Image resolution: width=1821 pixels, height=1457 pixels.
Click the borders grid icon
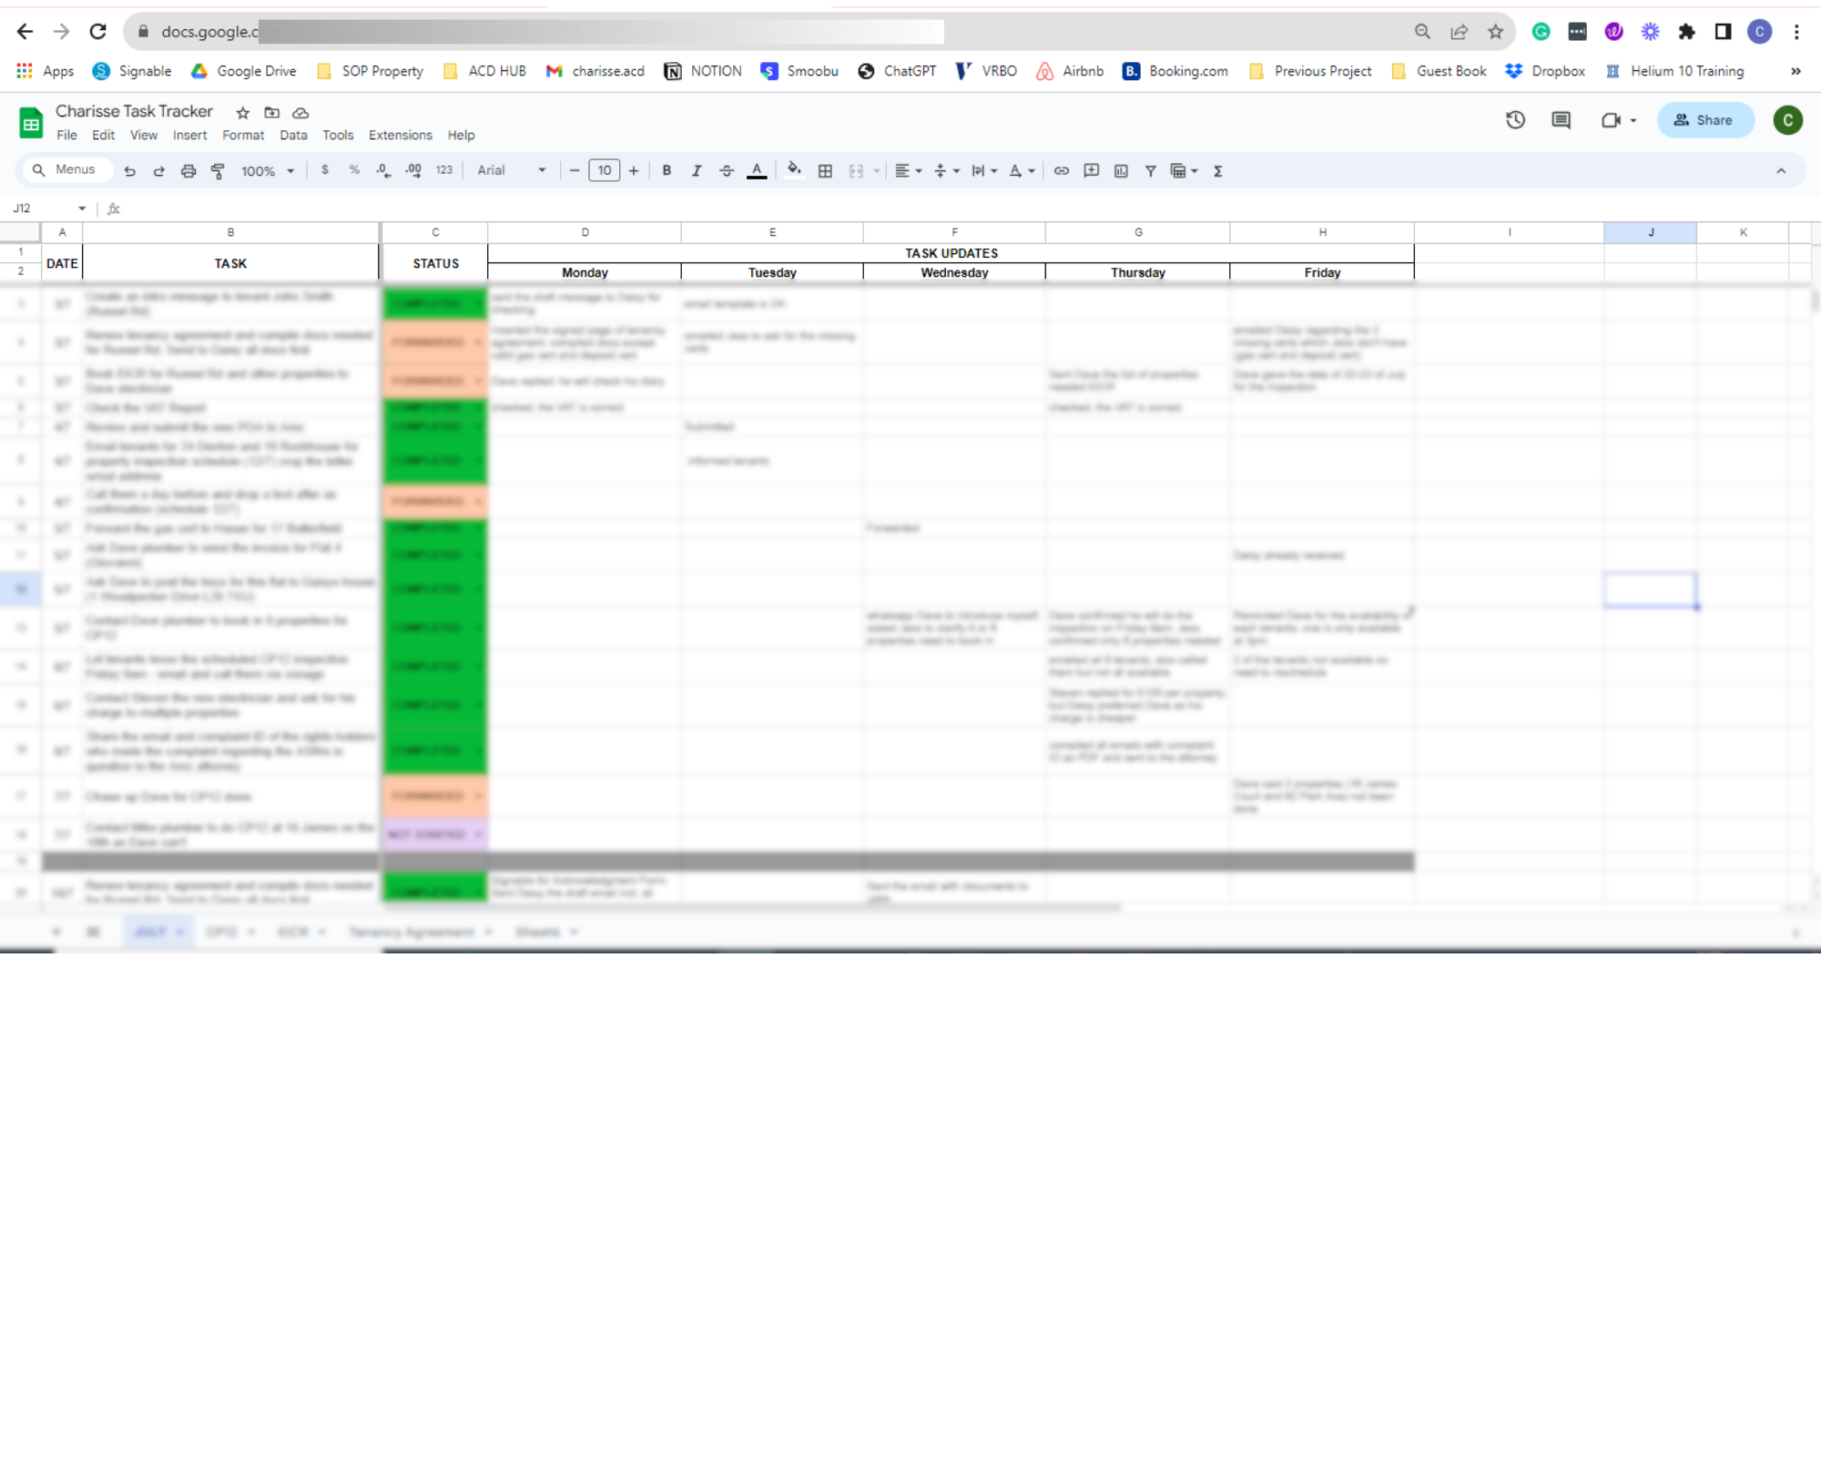click(825, 170)
